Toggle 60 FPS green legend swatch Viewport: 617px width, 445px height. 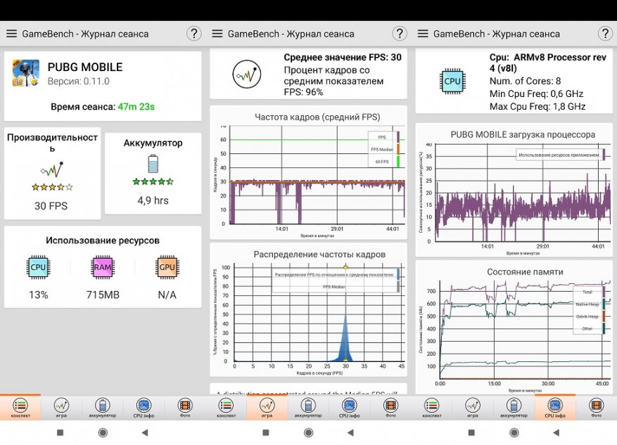coord(398,162)
